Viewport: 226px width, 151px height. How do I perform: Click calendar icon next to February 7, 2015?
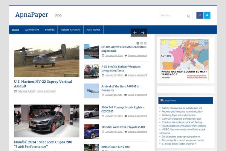click(15, 91)
